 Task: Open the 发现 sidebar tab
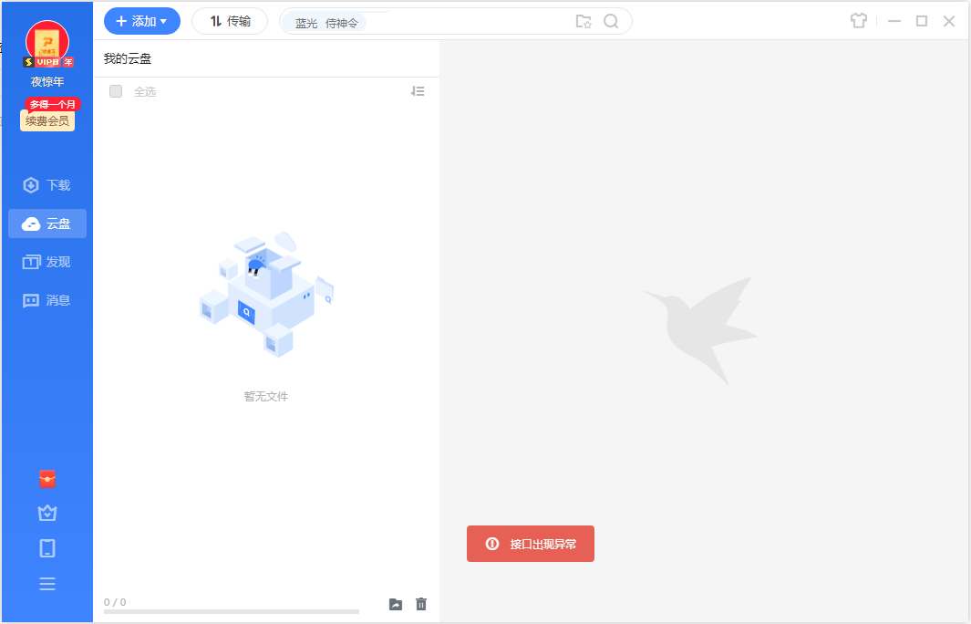click(47, 262)
